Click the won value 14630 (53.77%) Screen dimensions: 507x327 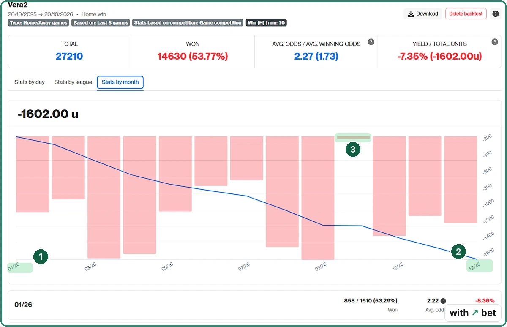[x=193, y=56]
